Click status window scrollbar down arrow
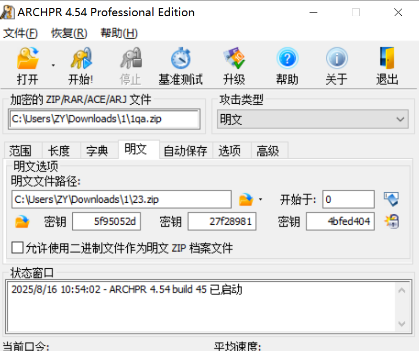The width and height of the screenshot is (419, 351). pos(402,324)
